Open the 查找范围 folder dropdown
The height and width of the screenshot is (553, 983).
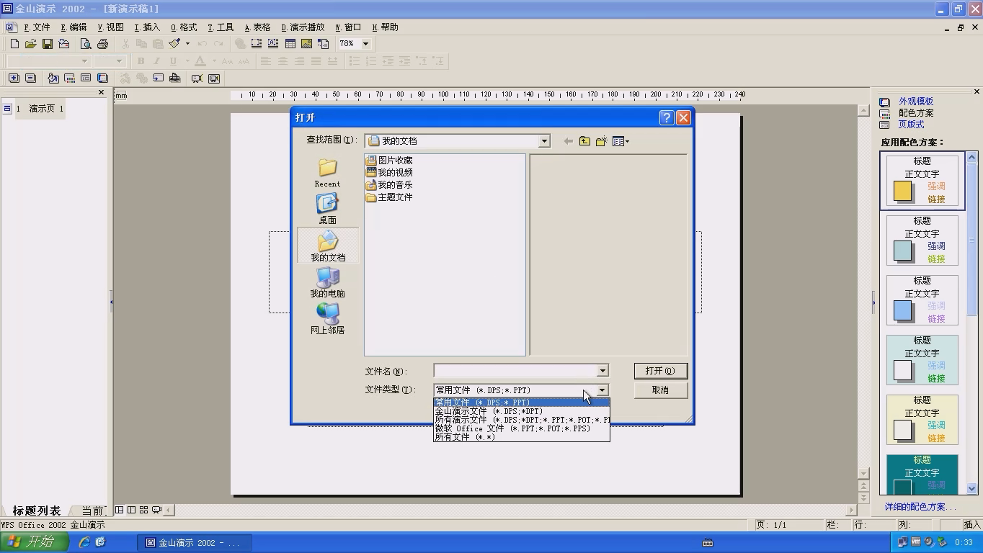click(545, 141)
